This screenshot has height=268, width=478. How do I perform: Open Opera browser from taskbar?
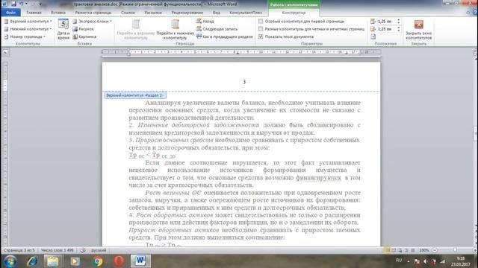click(x=119, y=261)
